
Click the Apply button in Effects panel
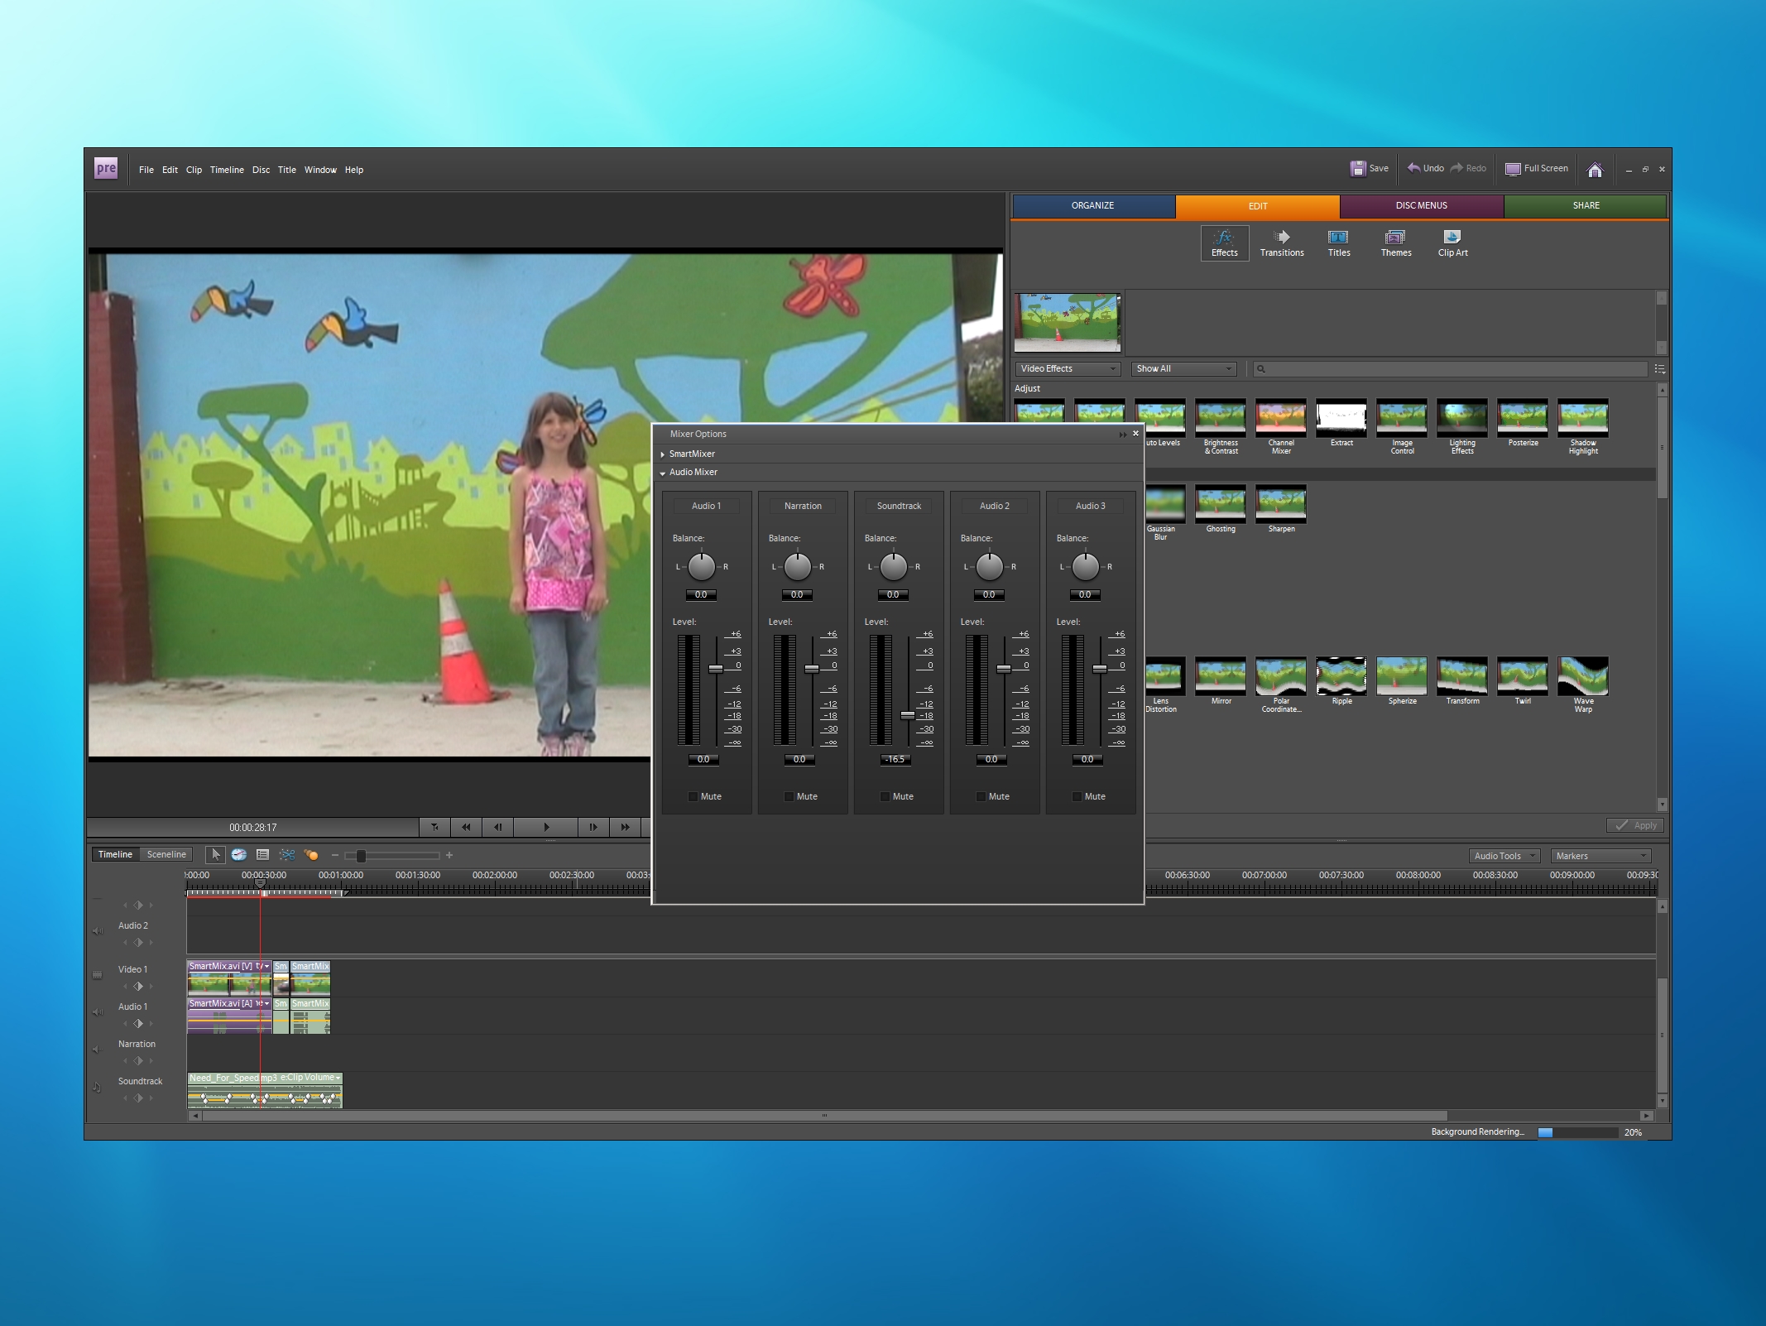pyautogui.click(x=1635, y=825)
